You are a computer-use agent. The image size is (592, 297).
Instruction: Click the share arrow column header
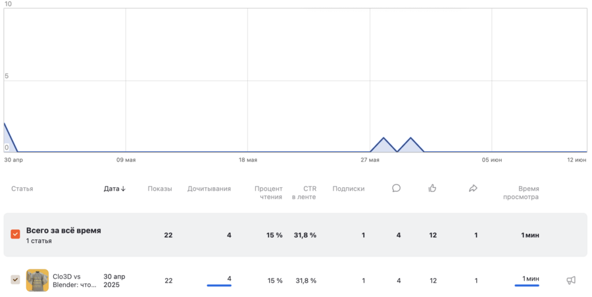(x=473, y=189)
